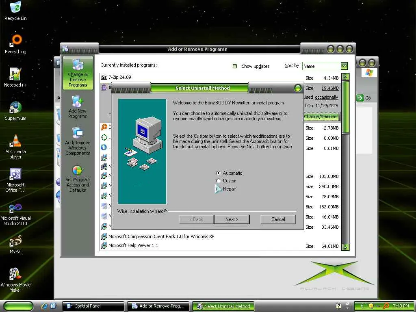Click the Internet Explorer quick launch icon

[45, 306]
